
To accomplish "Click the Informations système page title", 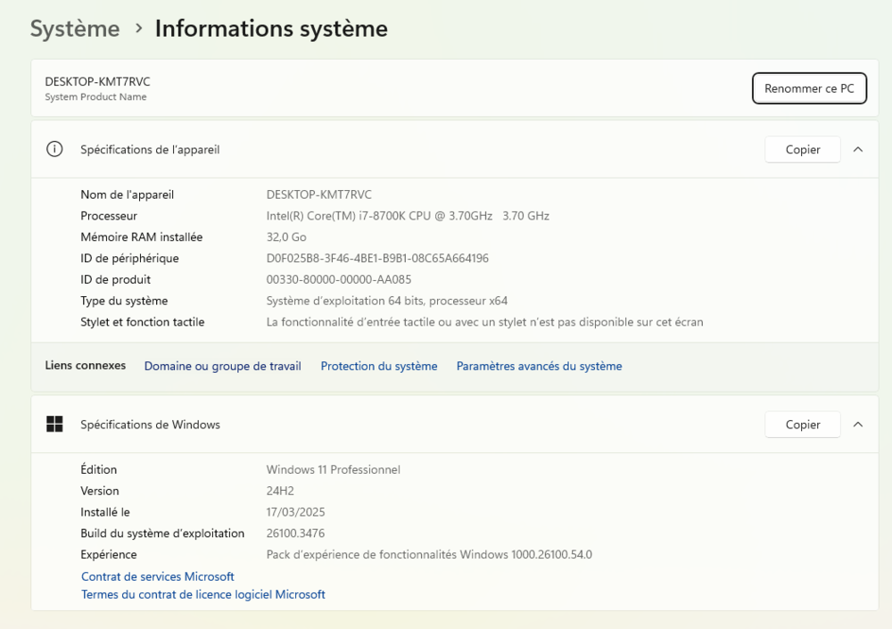I will click(271, 29).
